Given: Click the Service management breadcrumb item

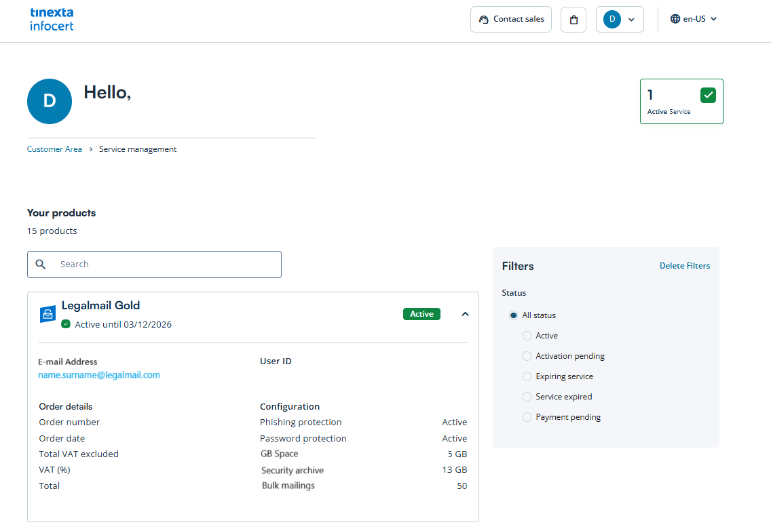Looking at the screenshot, I should [138, 149].
